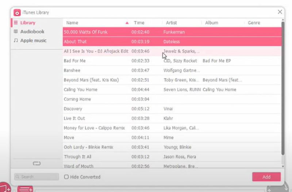Select Money for Love - Calippo Remix

pyautogui.click(x=94, y=128)
